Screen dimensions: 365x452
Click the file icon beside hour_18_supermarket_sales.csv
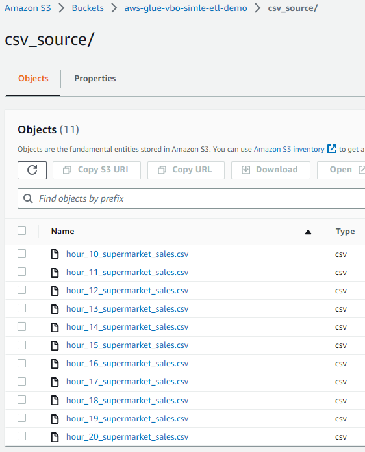coord(55,401)
